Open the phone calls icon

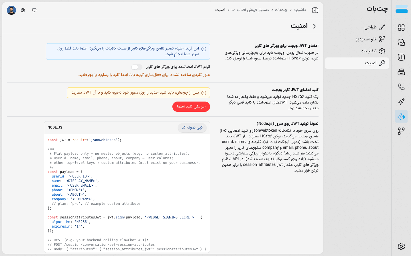(x=401, y=87)
